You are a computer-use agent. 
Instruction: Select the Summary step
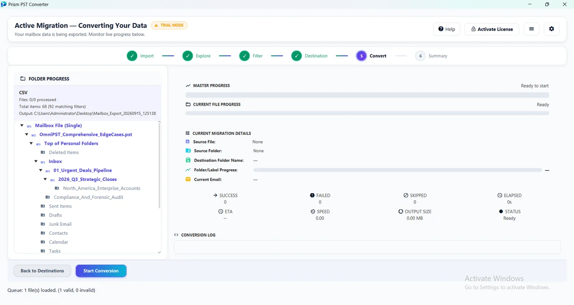[438, 56]
